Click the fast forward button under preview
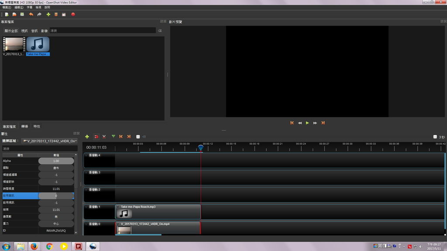 [315, 123]
